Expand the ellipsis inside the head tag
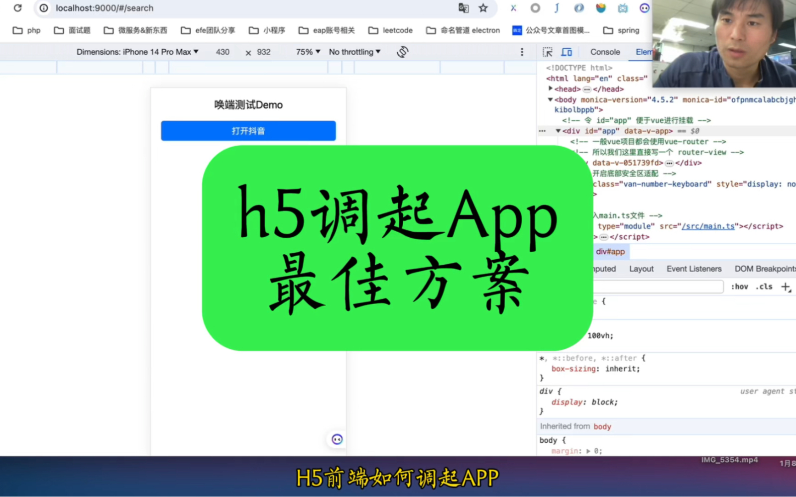Screen dimensions: 796x497 tap(587, 89)
